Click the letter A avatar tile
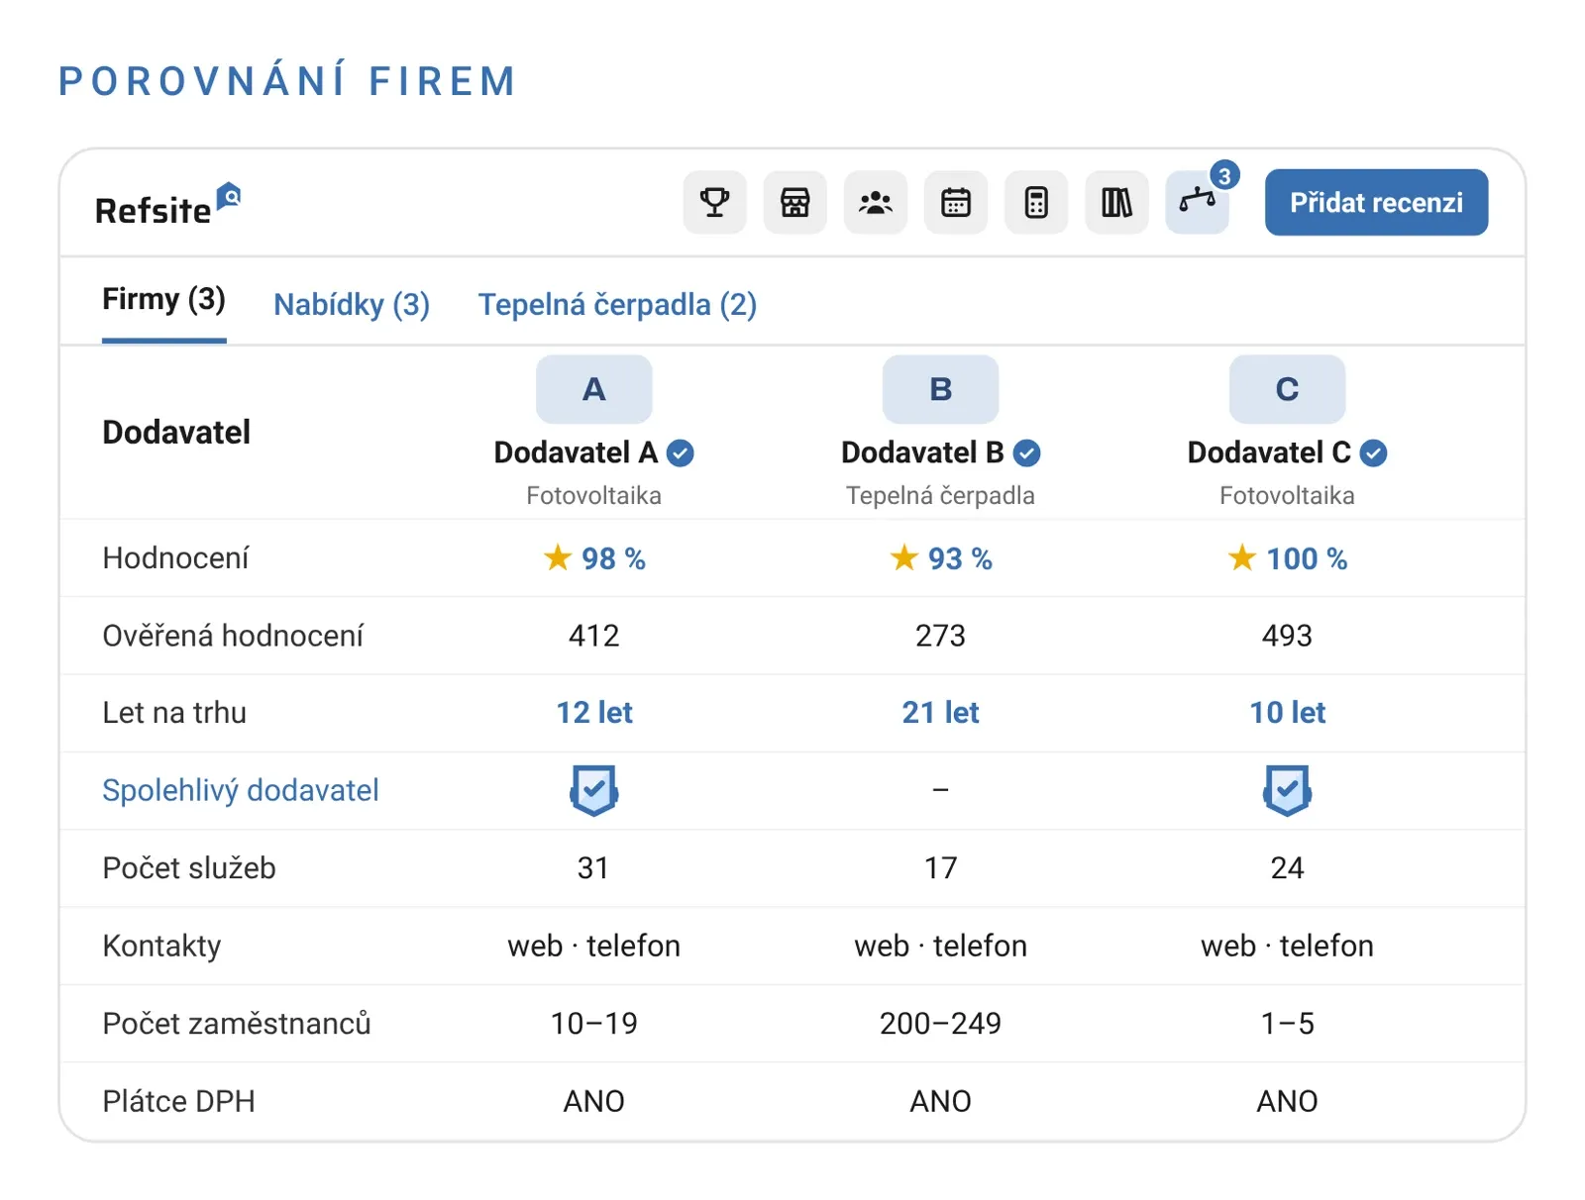This screenshot has height=1200, width=1585. click(x=593, y=389)
